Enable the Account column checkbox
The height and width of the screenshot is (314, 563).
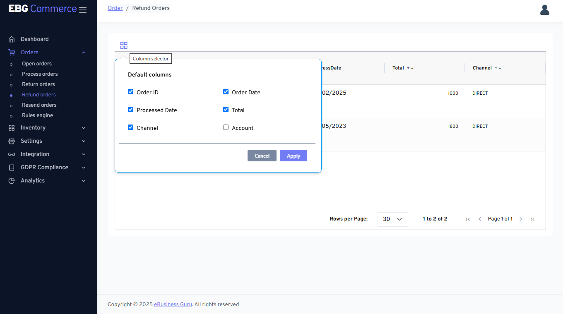coord(226,127)
